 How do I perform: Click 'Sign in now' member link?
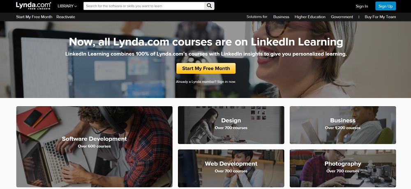point(226,82)
